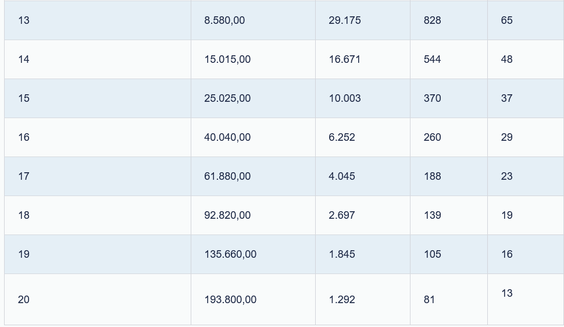Viewport: 564px width, 327px height.
Task: Click the 61.880,00 value
Action: [x=227, y=176]
